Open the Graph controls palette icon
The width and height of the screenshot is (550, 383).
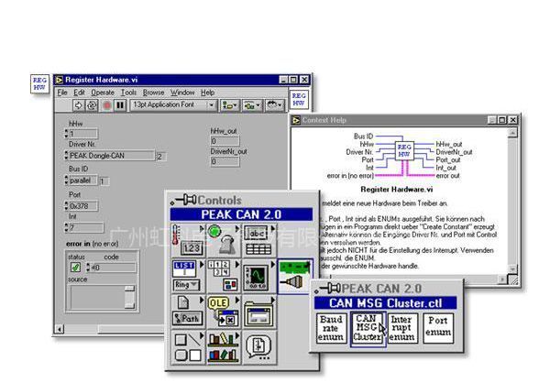coord(258,274)
